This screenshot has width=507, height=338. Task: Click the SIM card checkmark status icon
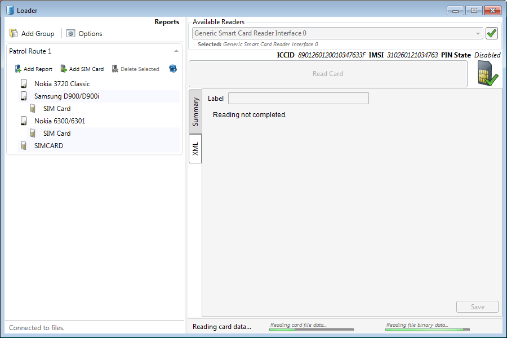pyautogui.click(x=488, y=74)
